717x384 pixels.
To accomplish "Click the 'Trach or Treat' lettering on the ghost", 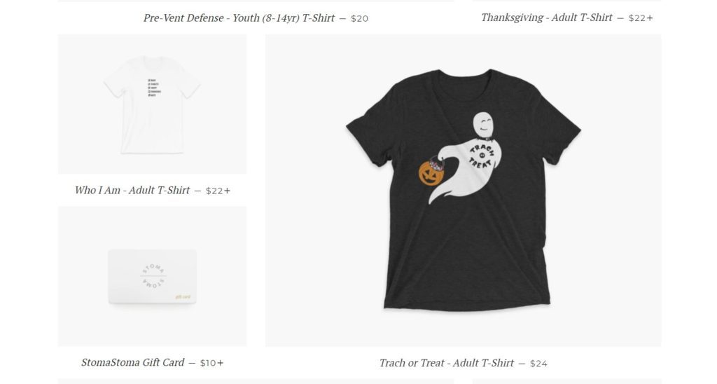I will tap(480, 157).
